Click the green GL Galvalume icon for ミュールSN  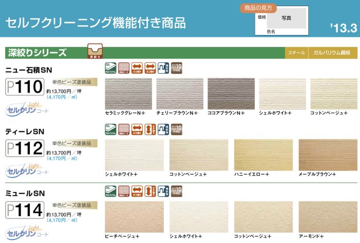[x=110, y=191]
